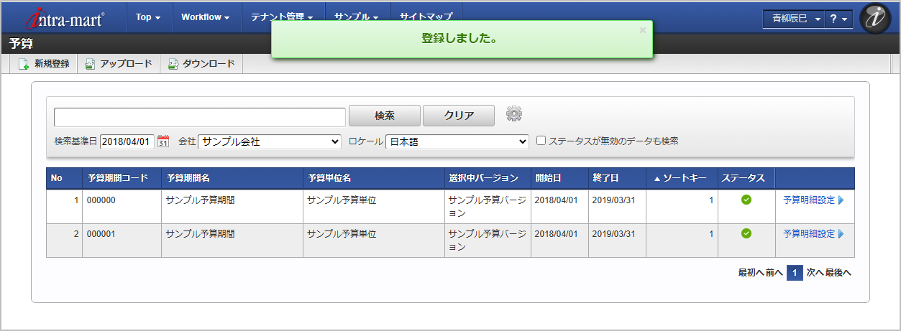901x331 pixels.
Task: Go to 前へ previous page
Action: tap(774, 273)
